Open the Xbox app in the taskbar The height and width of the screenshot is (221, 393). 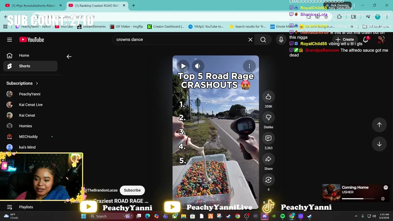175,216
